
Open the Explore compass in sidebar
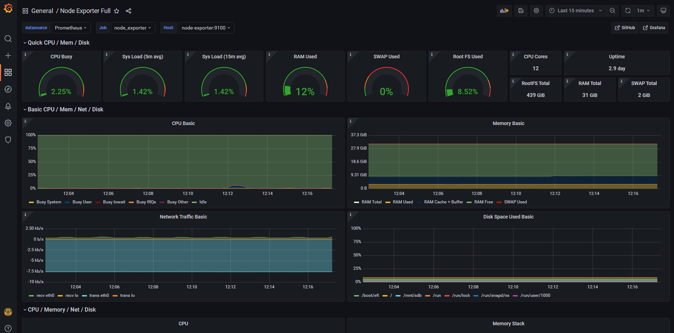click(8, 89)
